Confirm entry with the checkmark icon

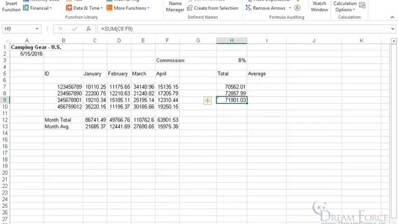pos(75,29)
